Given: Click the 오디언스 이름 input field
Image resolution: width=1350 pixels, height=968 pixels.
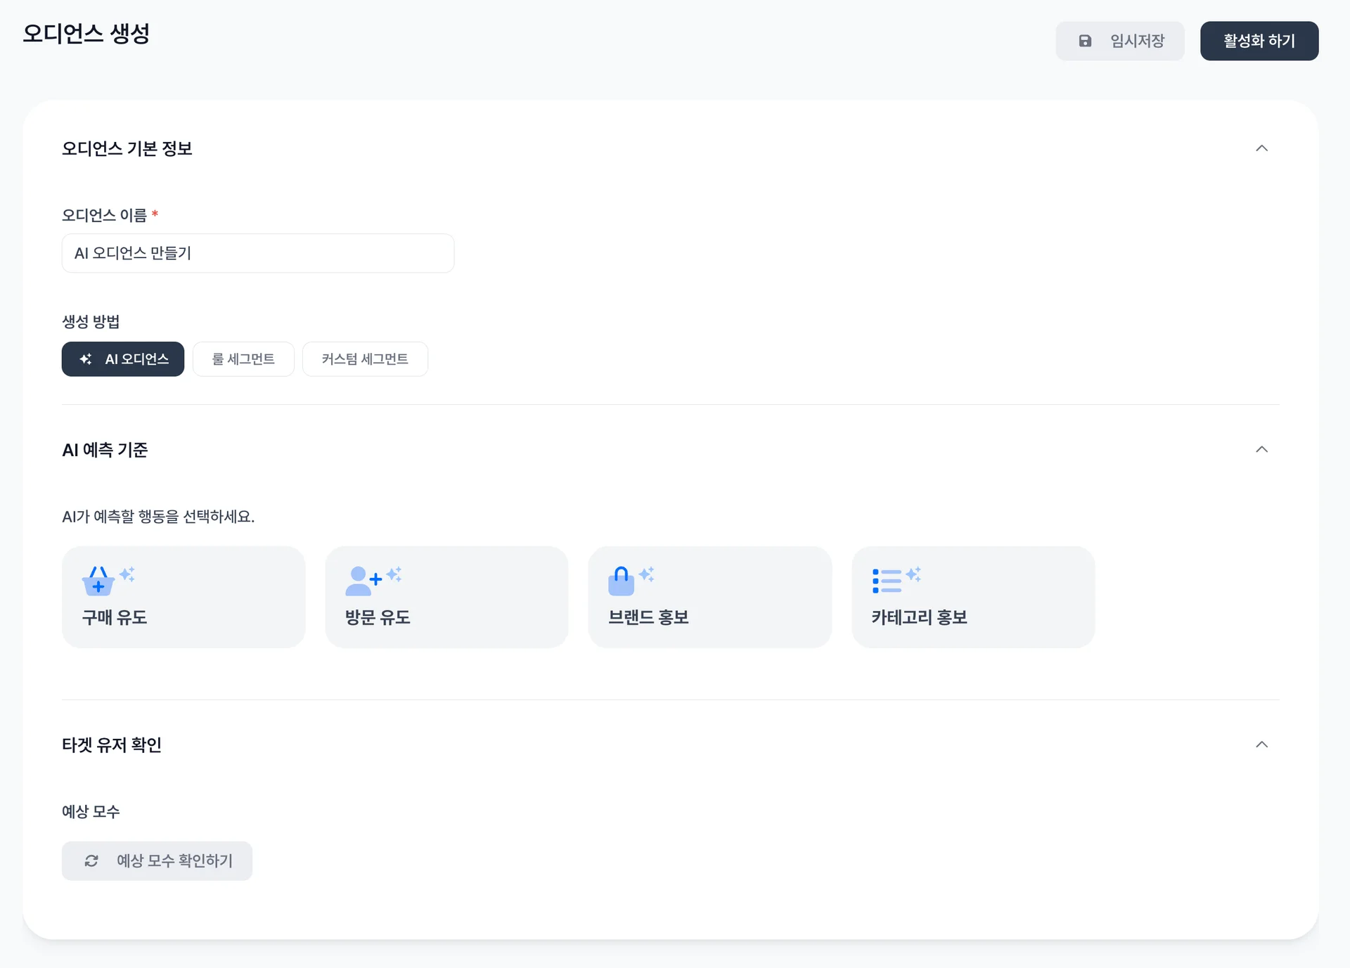Looking at the screenshot, I should (257, 253).
